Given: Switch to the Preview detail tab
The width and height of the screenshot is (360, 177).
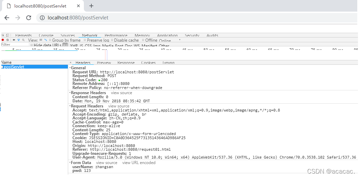Looking at the screenshot, I should pos(104,63).
